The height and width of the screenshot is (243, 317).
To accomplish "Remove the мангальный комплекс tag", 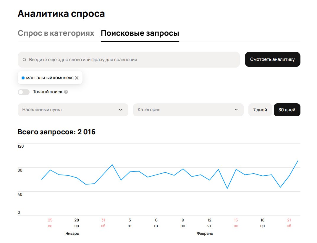I will coord(77,78).
